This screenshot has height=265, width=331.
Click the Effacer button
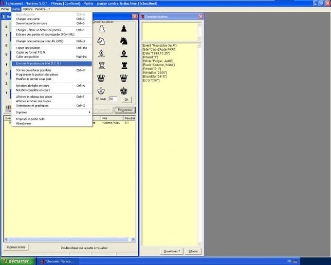coord(193,251)
